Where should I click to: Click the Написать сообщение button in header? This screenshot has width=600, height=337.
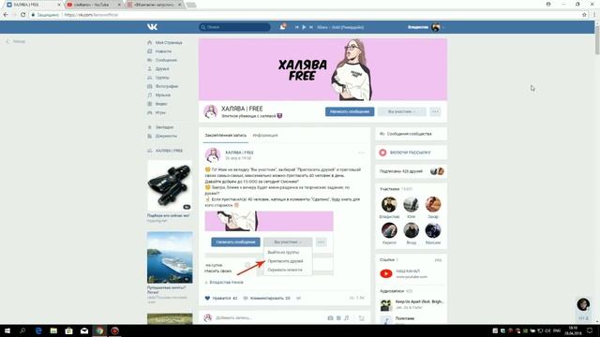point(350,111)
